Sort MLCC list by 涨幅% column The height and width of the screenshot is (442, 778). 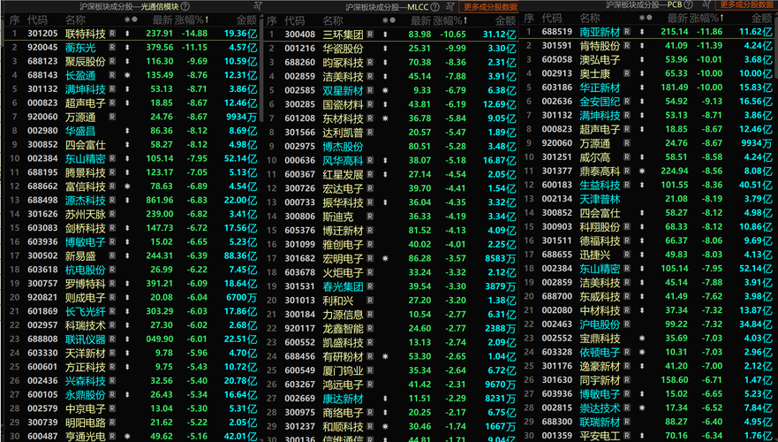(x=449, y=20)
